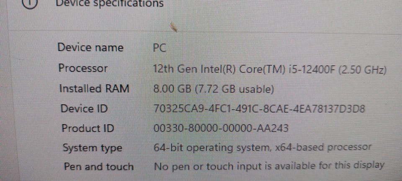Select the System type label
Viewport: 402px width, 181px height.
(92, 148)
